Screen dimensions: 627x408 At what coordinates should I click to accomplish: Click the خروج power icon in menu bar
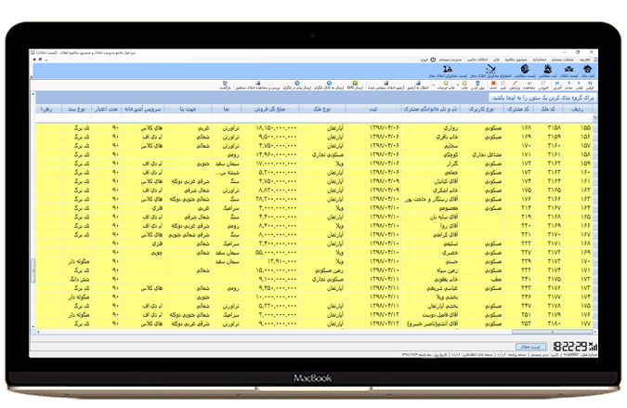click(x=433, y=59)
